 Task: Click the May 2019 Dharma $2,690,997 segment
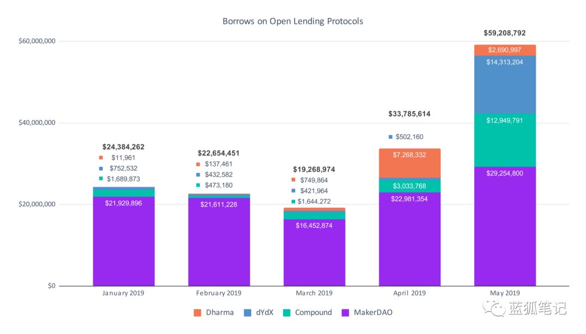505,50
